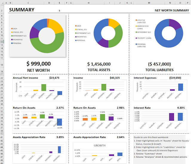Click the blue PERSONAL LIABILITIES legend swatch
This screenshot has width=191, height=164.
[x=136, y=44]
